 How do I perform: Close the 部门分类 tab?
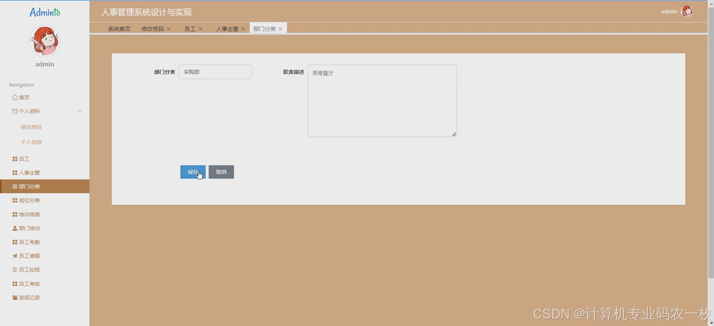(x=281, y=29)
